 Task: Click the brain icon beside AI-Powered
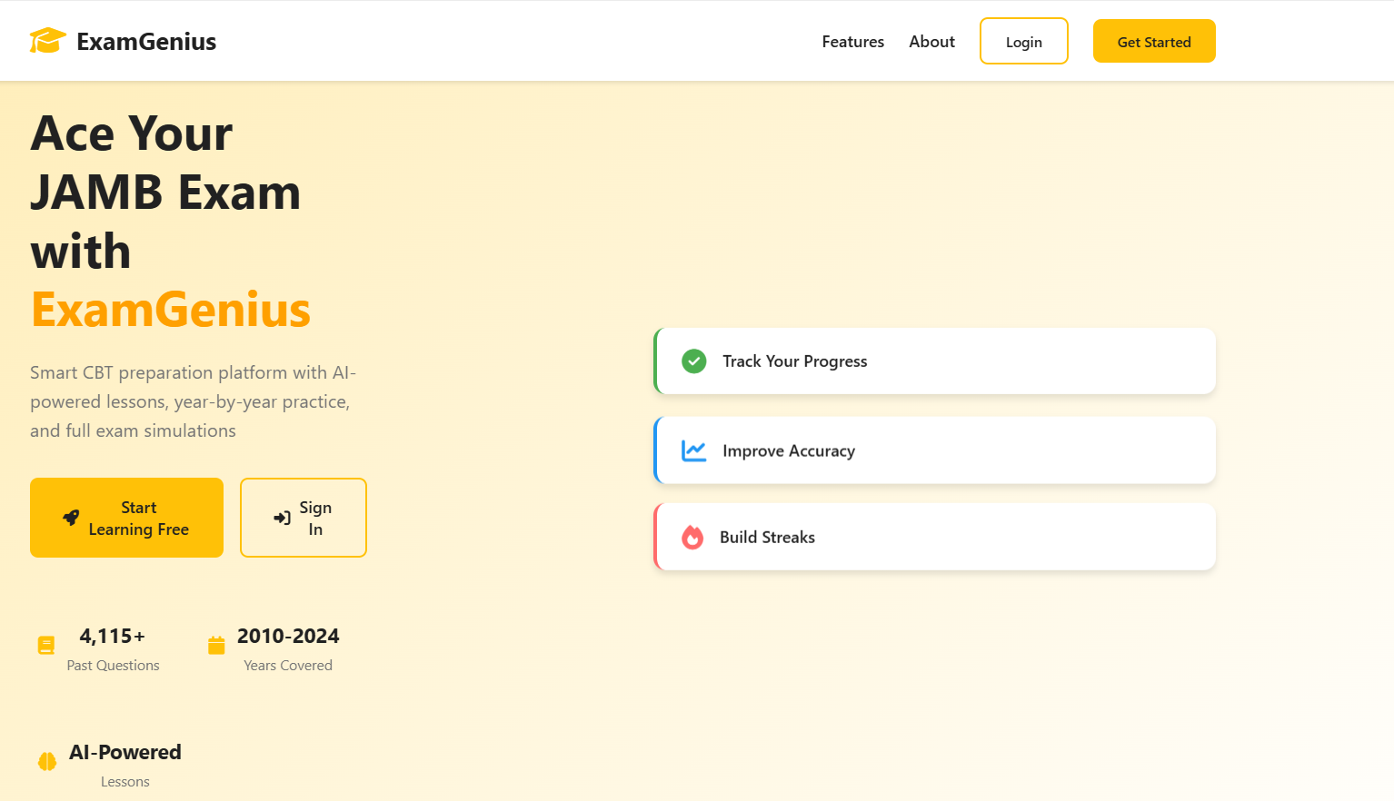(x=47, y=761)
